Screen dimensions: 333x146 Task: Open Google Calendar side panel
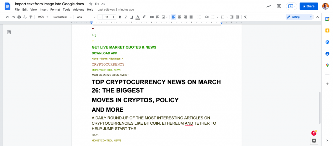point(327,19)
